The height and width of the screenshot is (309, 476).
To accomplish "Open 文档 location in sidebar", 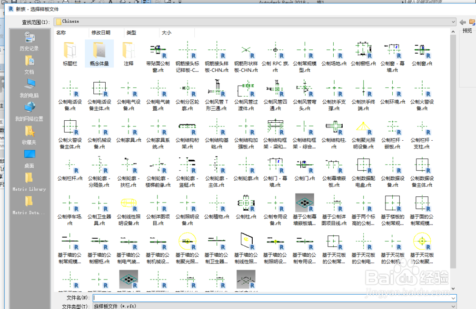I will coord(29,65).
